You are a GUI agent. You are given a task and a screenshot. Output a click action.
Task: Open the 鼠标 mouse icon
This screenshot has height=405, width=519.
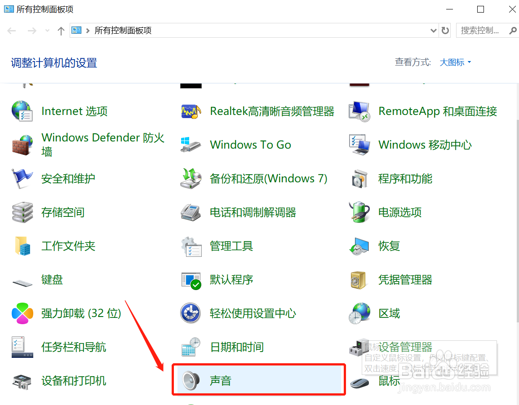pyautogui.click(x=359, y=383)
